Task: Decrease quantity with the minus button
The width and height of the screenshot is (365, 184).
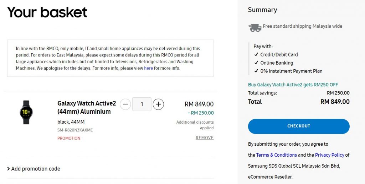Action: (x=125, y=104)
